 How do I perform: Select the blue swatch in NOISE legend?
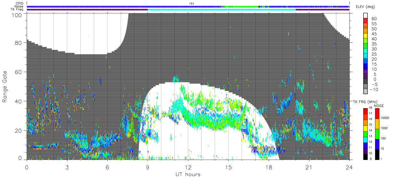(377, 144)
